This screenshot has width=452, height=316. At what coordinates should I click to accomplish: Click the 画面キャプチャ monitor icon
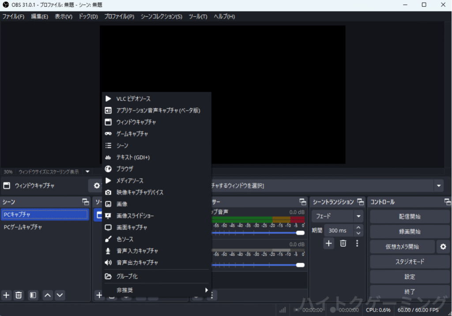tap(108, 227)
